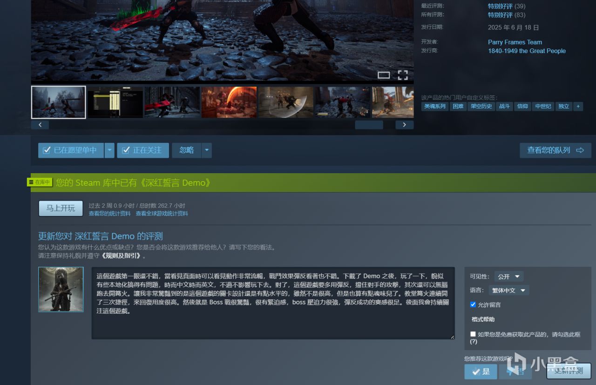Viewport: 596px width, 385px height.
Task: Click the green 在库中 badge
Action: tap(40, 182)
